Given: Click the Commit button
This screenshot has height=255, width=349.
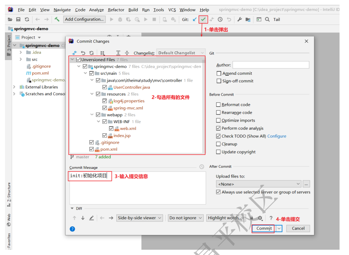Looking at the screenshot, I should coord(264,229).
